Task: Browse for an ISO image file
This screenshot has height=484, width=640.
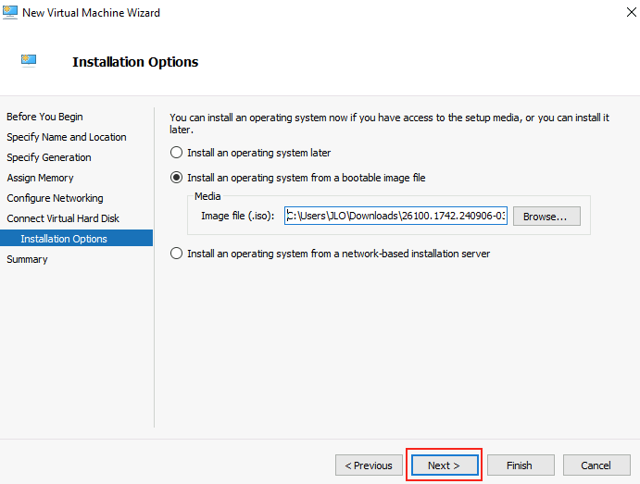Action: [546, 217]
